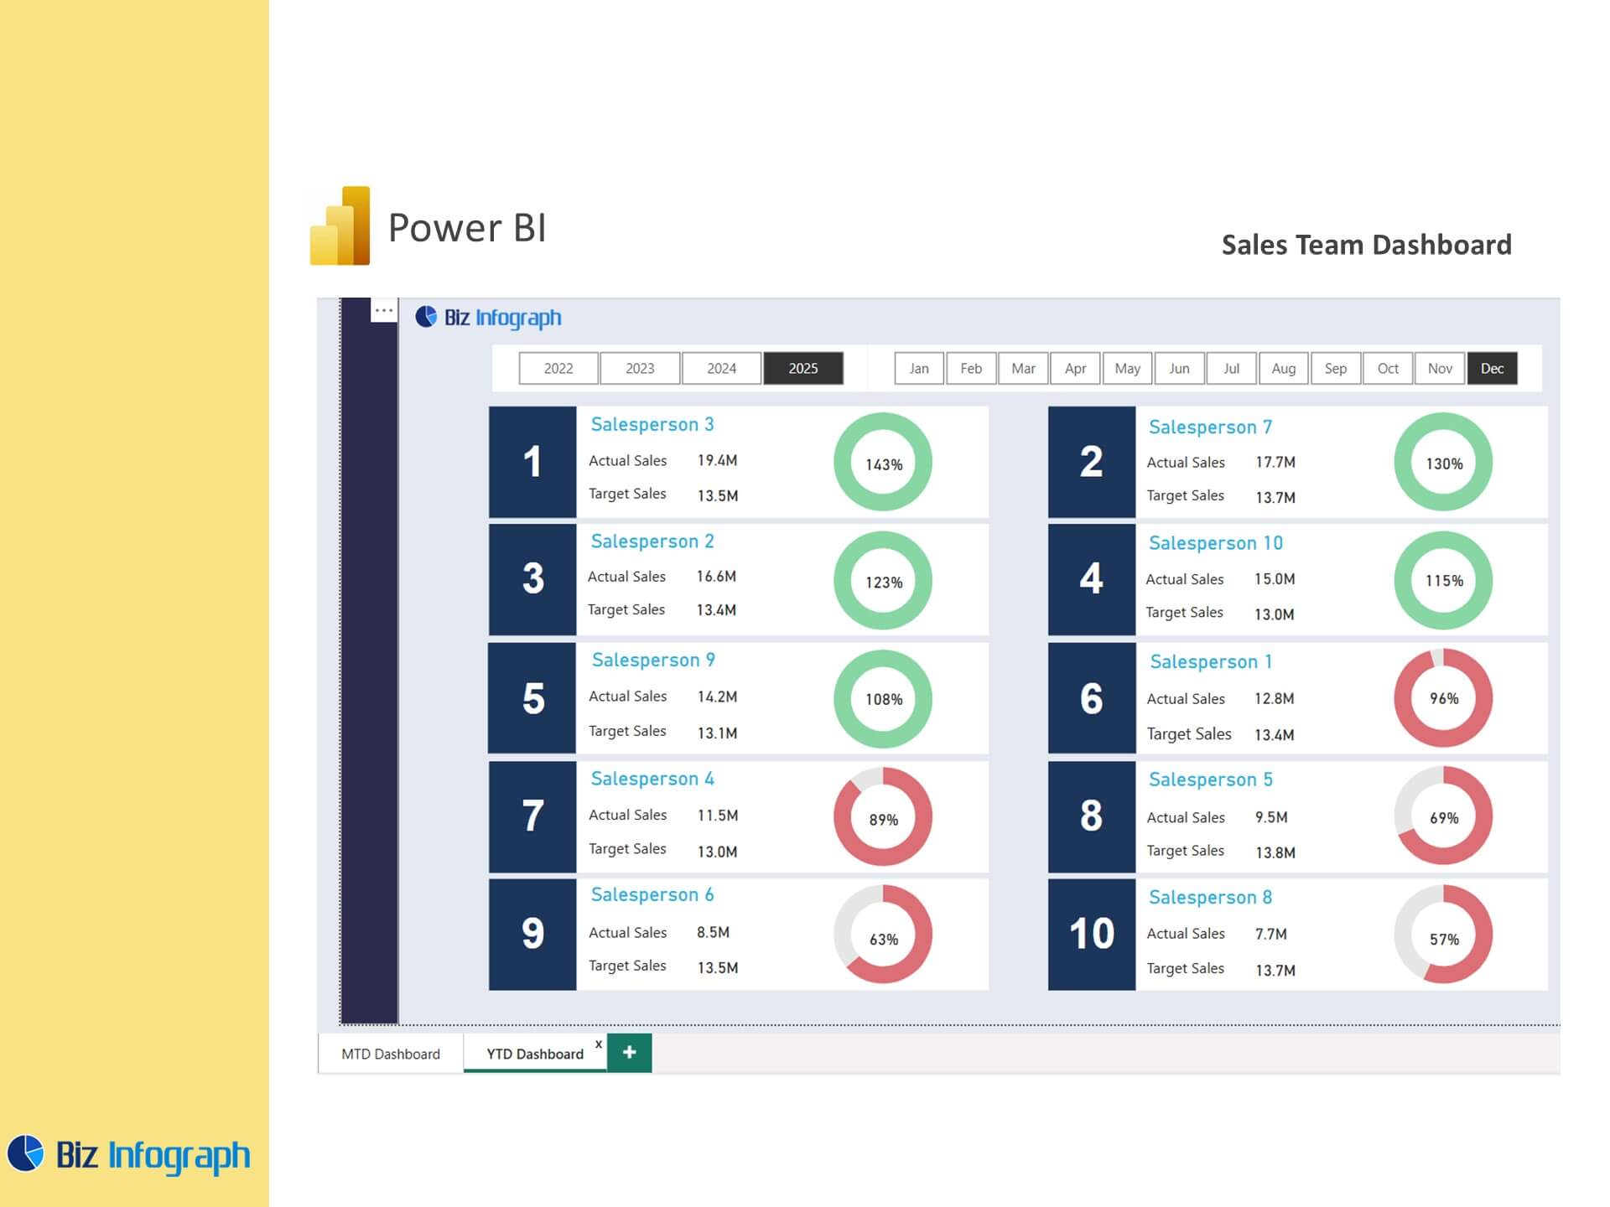The width and height of the screenshot is (1610, 1207).
Task: Click Salesperson 3's 143% donut chart
Action: (883, 463)
